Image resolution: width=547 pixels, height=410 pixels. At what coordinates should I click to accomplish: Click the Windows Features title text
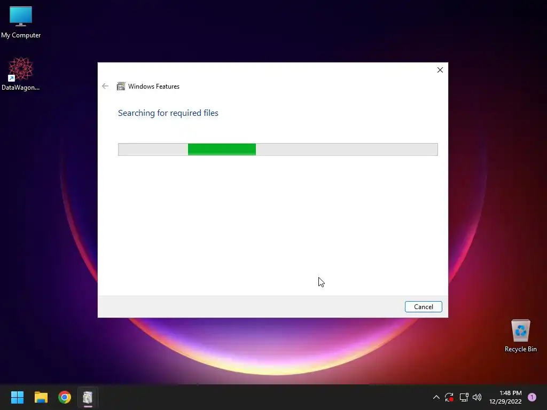pos(154,86)
